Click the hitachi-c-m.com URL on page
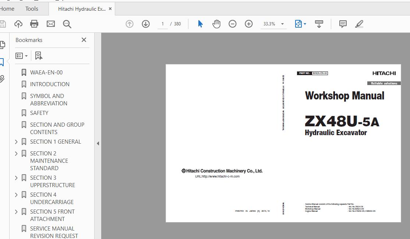 point(217,176)
